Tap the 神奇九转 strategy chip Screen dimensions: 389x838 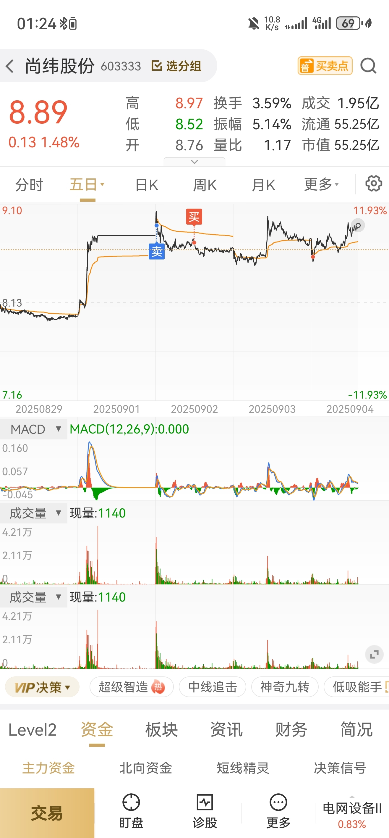[x=285, y=687]
